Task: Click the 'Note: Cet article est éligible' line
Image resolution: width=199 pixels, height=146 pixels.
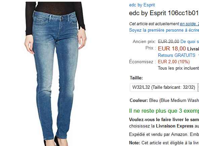Action: click(x=164, y=143)
